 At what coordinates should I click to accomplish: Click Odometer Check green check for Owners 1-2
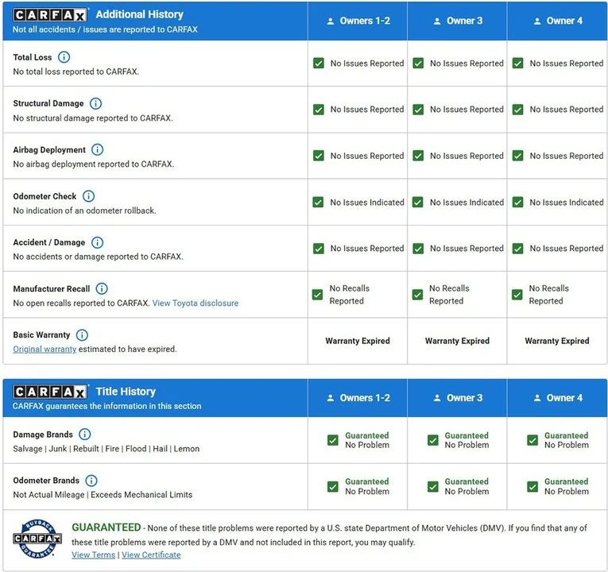[319, 203]
